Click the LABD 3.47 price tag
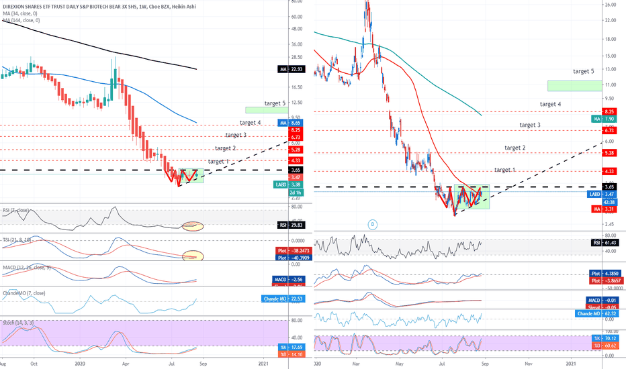626x369 pixels. click(x=602, y=195)
